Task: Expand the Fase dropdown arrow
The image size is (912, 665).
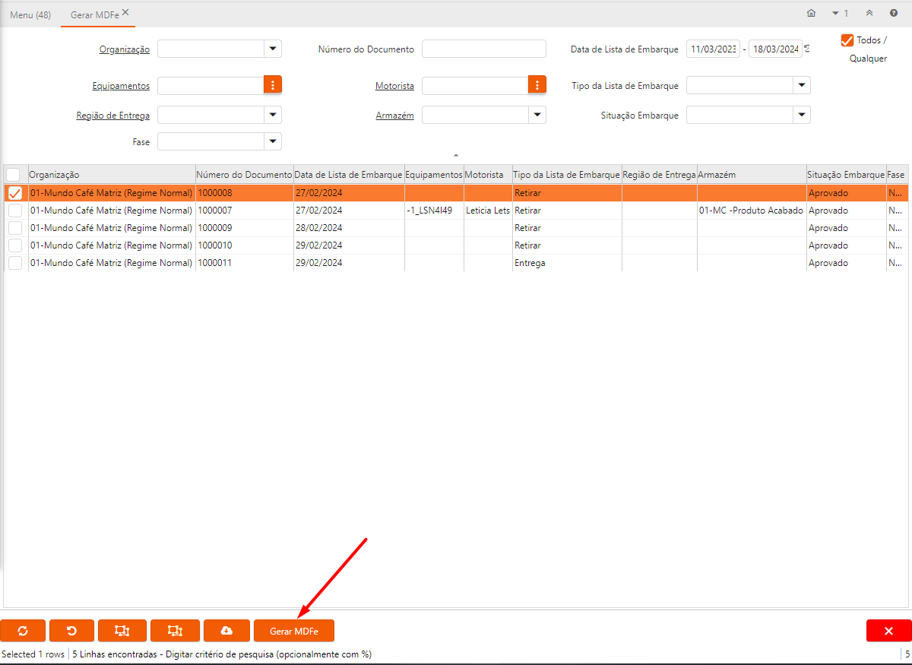Action: point(273,141)
